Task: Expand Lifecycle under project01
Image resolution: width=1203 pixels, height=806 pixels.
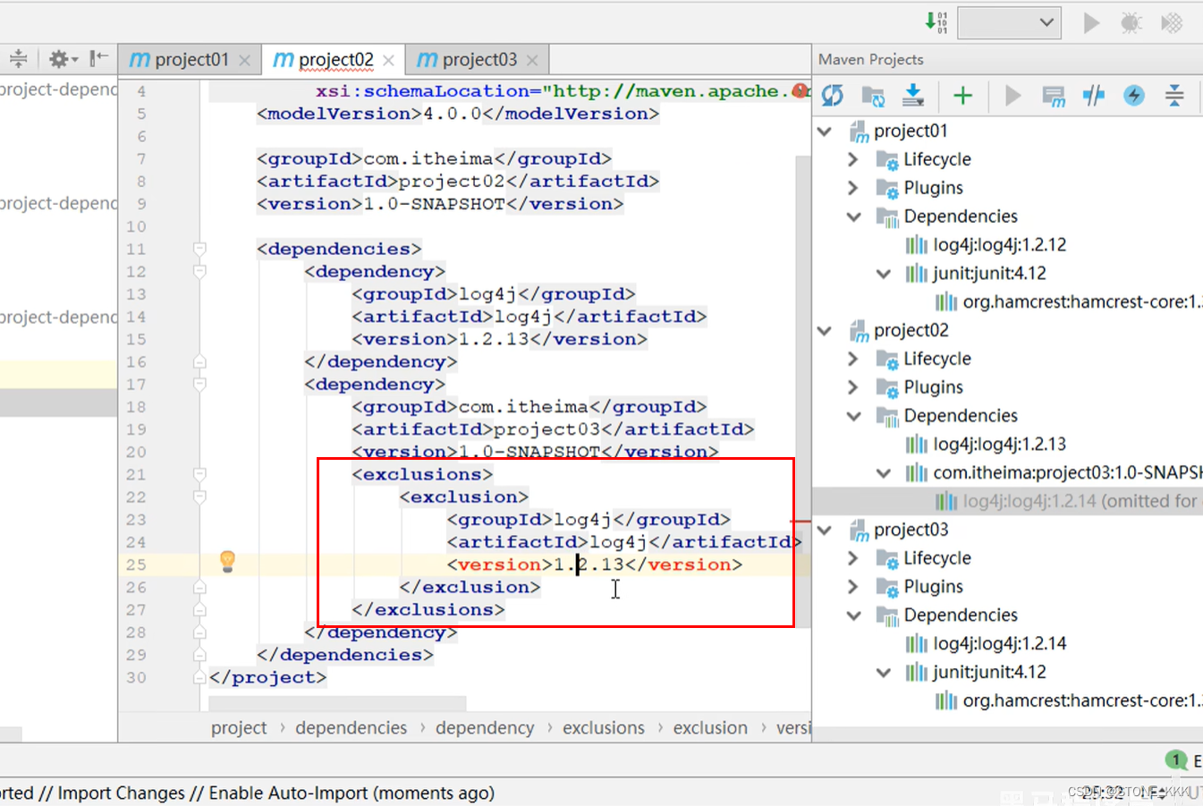Action: pyautogui.click(x=853, y=159)
